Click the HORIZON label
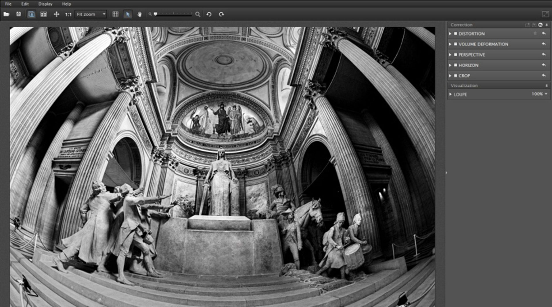 (x=468, y=65)
